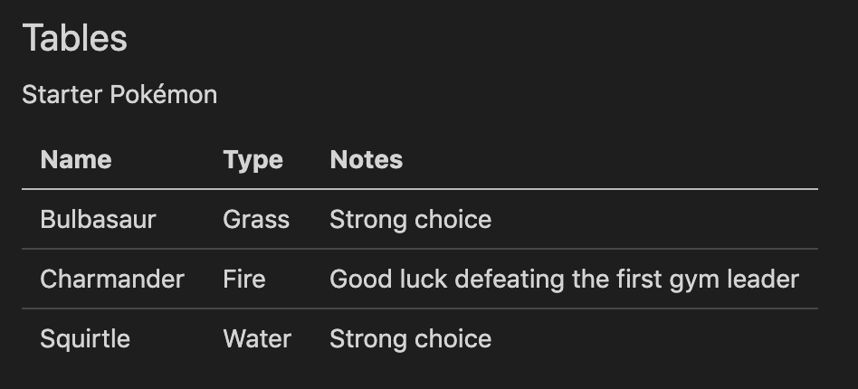The image size is (858, 389).
Task: Select the Squirtle name cell
Action: pyautogui.click(x=85, y=339)
